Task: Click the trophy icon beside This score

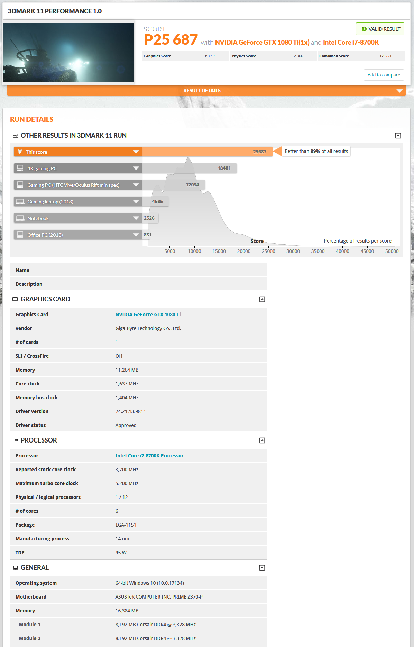Action: click(20, 152)
